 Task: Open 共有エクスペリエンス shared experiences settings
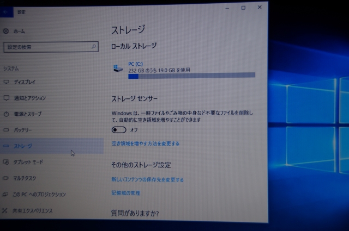coord(33,210)
